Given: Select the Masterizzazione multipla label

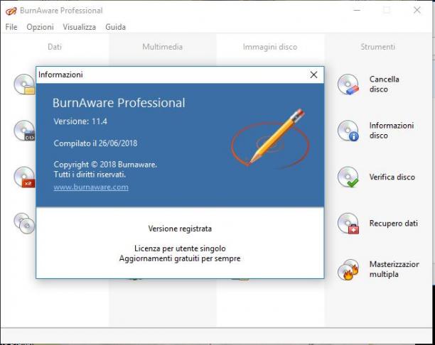Looking at the screenshot, I should [x=394, y=269].
